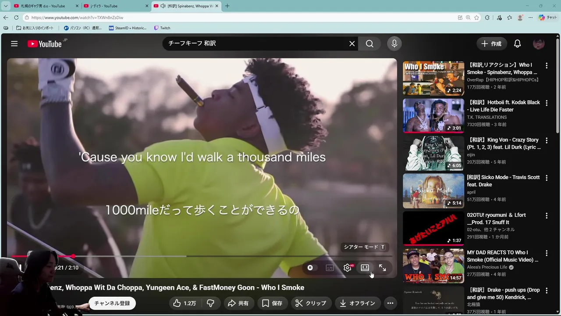This screenshot has height=316, width=561.
Task: Reload the page with refresh icon
Action: click(16, 18)
